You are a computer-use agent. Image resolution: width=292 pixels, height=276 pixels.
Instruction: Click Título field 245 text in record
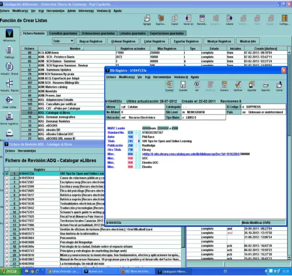click(x=167, y=141)
